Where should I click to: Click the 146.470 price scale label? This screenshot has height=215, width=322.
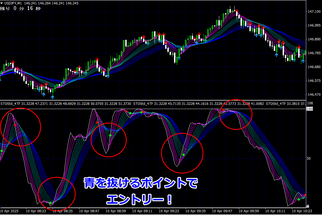click(314, 94)
